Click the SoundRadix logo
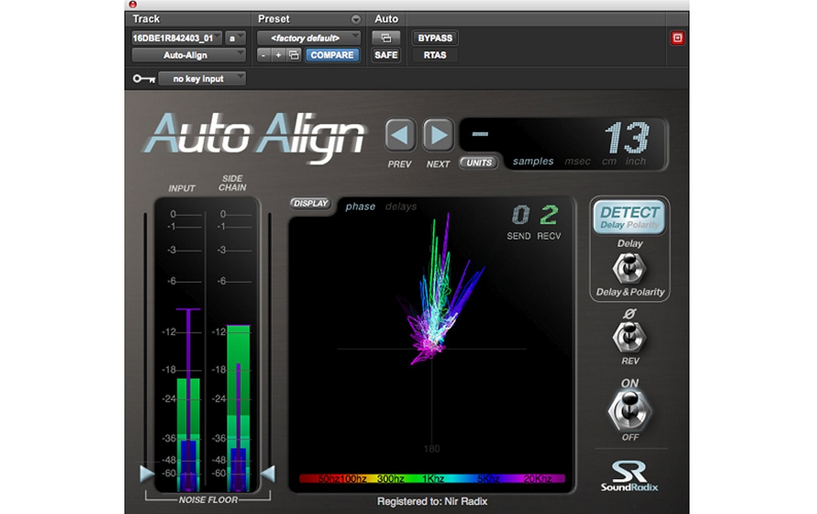The height and width of the screenshot is (514, 817). 629,476
